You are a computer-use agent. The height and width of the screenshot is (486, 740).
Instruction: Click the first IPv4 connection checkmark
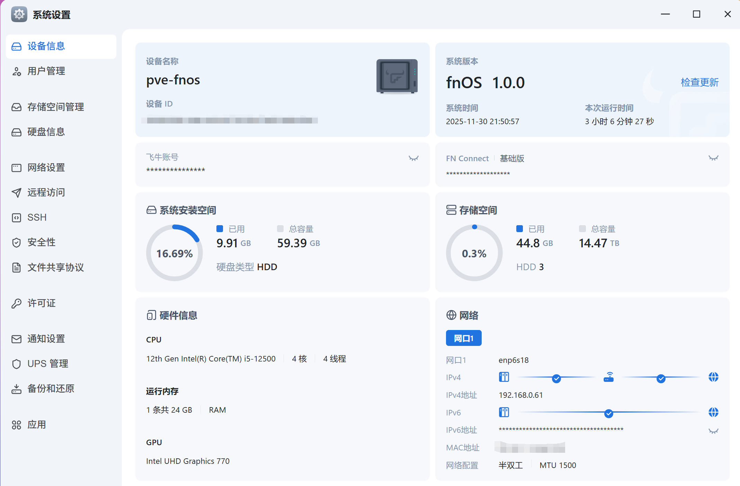(x=556, y=378)
